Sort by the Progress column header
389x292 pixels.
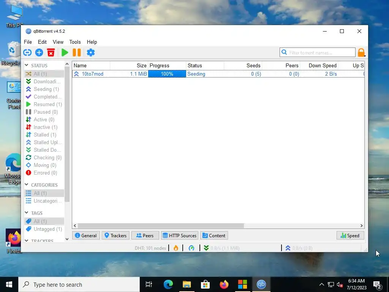[x=167, y=65]
